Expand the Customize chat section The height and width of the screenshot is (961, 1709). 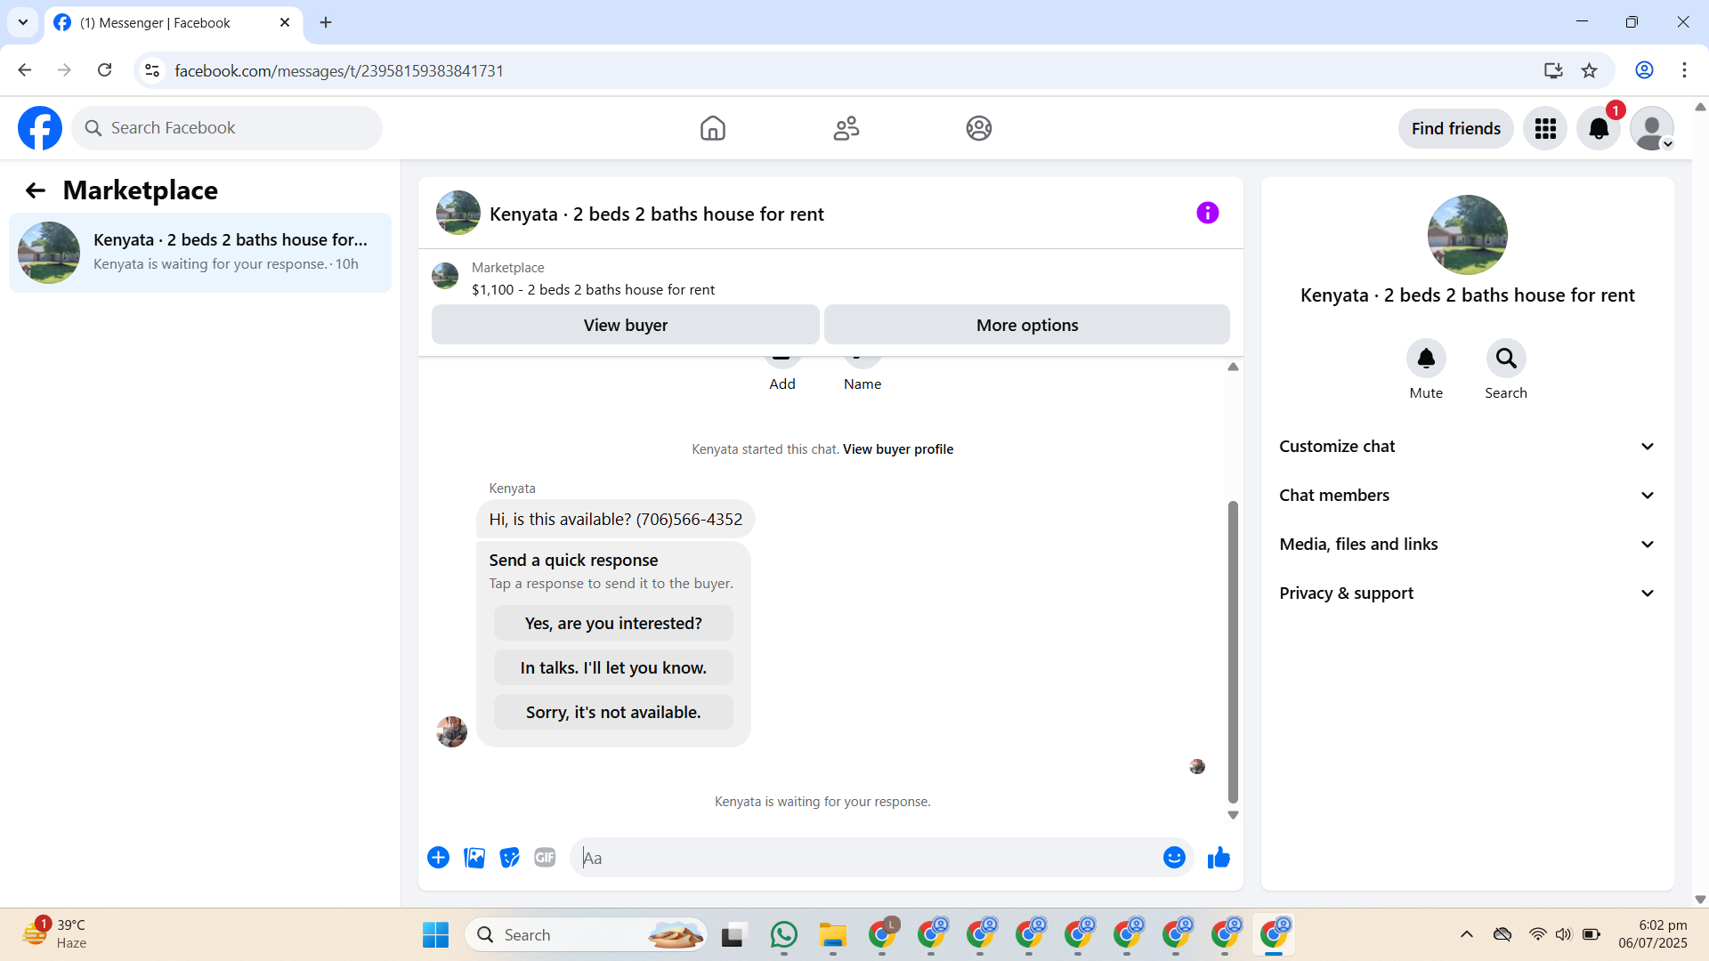tap(1468, 447)
